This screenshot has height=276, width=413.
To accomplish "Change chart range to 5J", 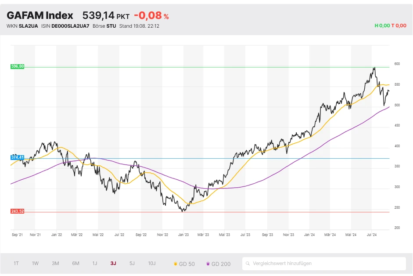I will 132,264.
